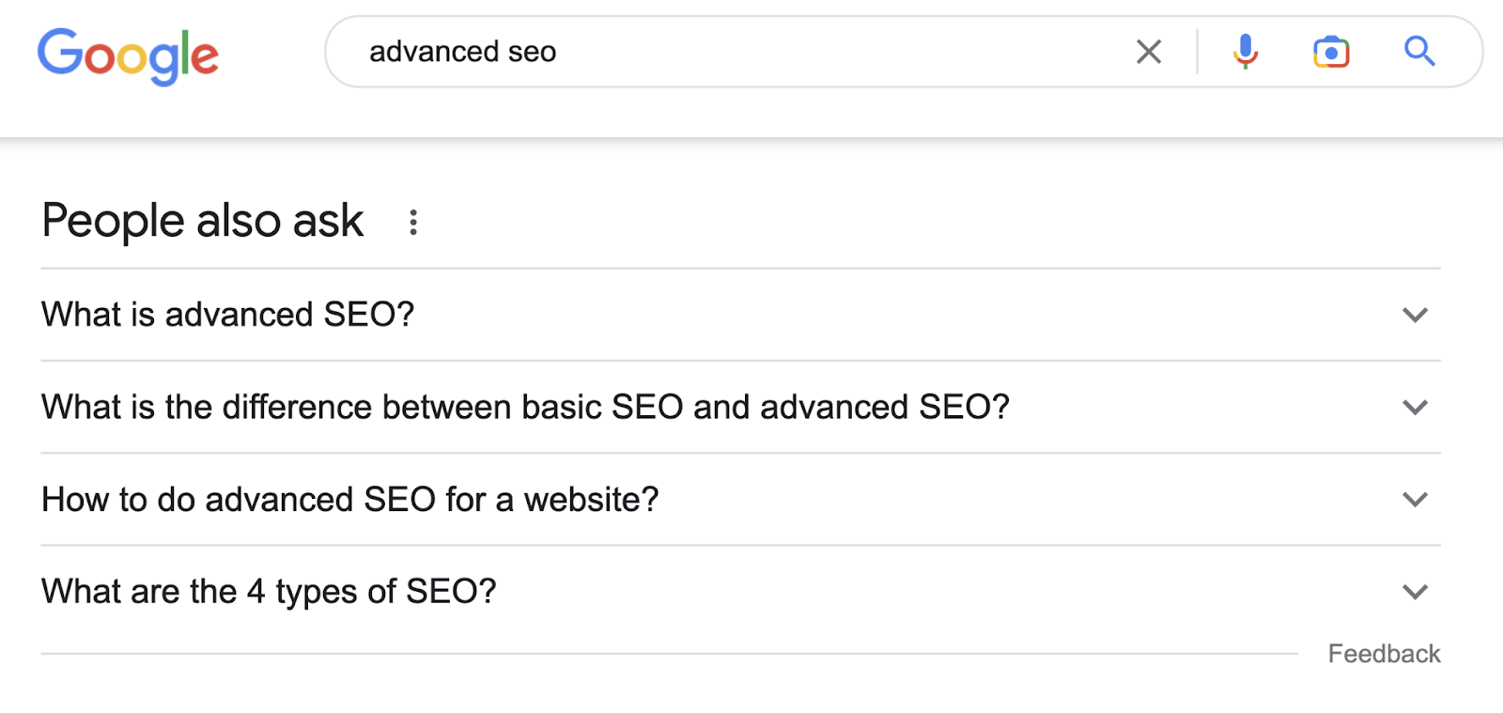Expand the answer for 'What is advanced SEO?'
The height and width of the screenshot is (713, 1503).
coord(1415,315)
